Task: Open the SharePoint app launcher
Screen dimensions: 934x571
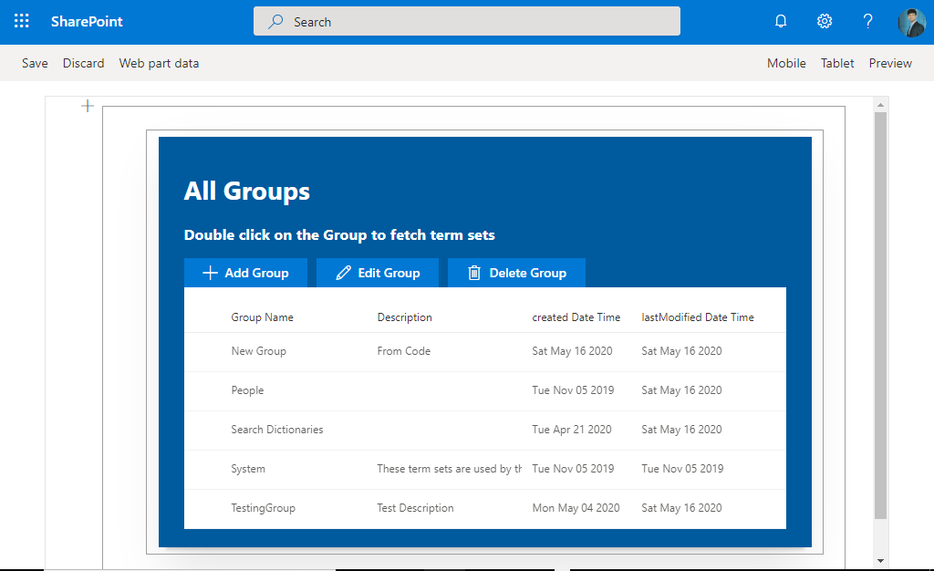Action: tap(20, 21)
